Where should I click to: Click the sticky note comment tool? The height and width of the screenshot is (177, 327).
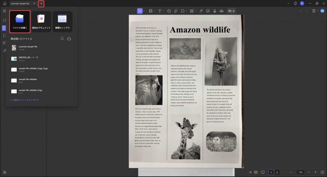pyautogui.click(x=169, y=11)
